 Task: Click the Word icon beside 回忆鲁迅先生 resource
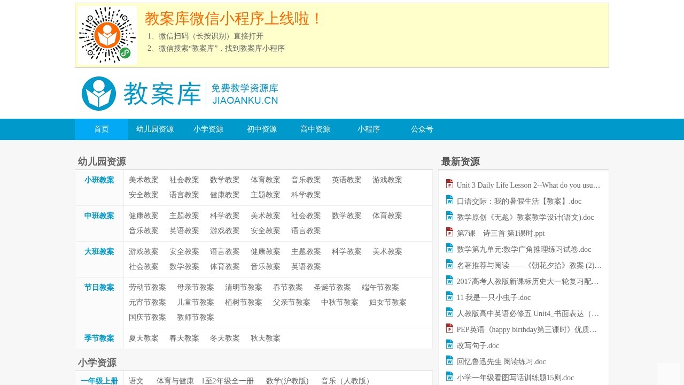pyautogui.click(x=449, y=360)
